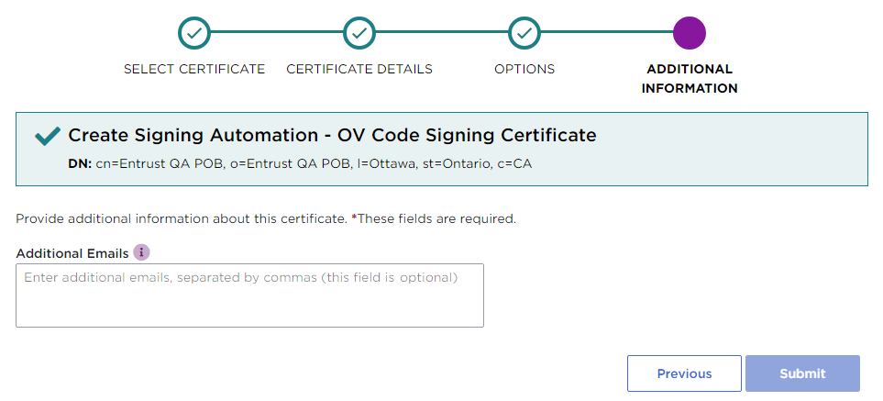Focus the additional emails text box

coord(249,295)
